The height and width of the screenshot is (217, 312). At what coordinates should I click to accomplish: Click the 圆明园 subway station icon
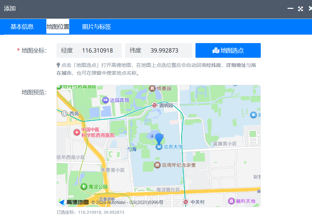tap(154, 105)
